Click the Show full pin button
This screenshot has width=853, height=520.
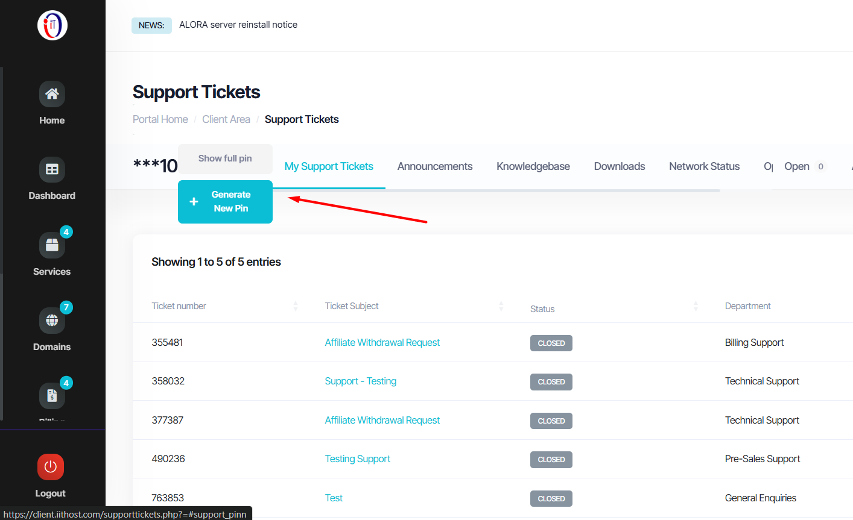pyautogui.click(x=225, y=158)
